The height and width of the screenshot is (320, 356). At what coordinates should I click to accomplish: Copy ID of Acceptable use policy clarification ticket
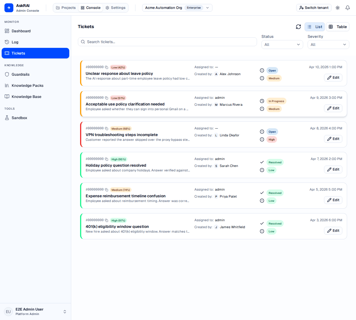pyautogui.click(x=107, y=98)
